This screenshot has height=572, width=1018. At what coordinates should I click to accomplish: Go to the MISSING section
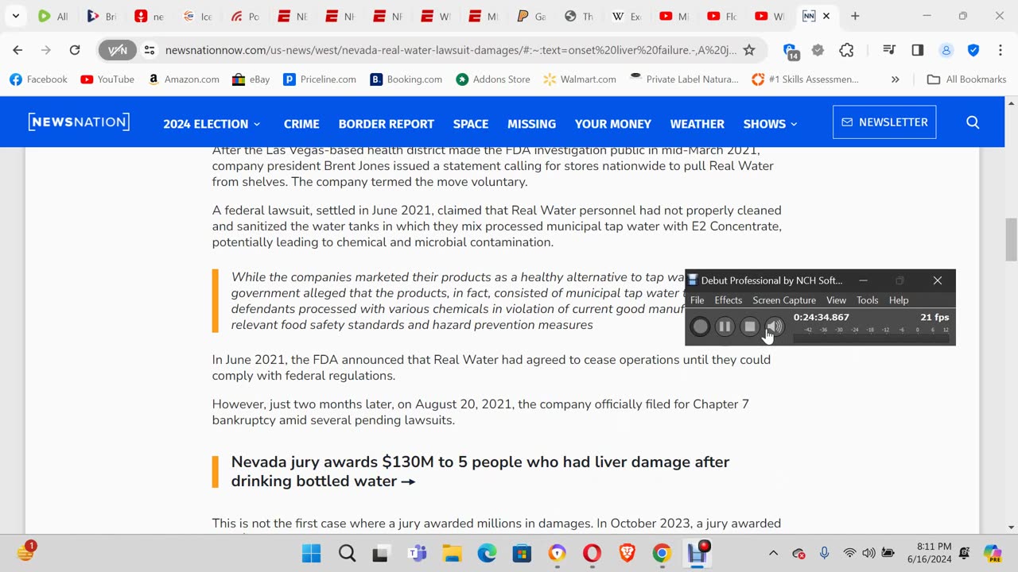point(531,124)
